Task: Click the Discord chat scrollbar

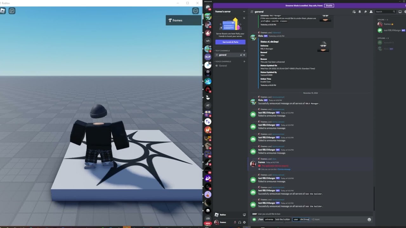Action: [x=374, y=198]
